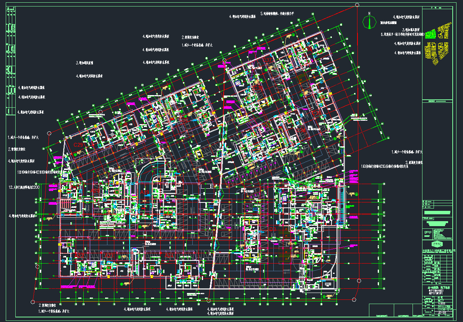Select the gmp logo in title block

(x=428, y=232)
